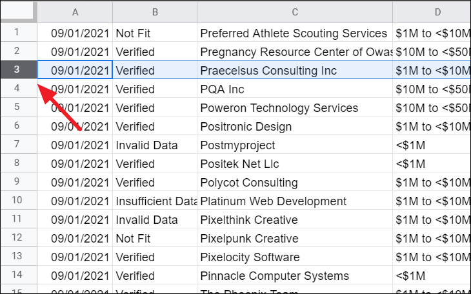
Task: Click the Postmyproject cell
Action: (294, 145)
